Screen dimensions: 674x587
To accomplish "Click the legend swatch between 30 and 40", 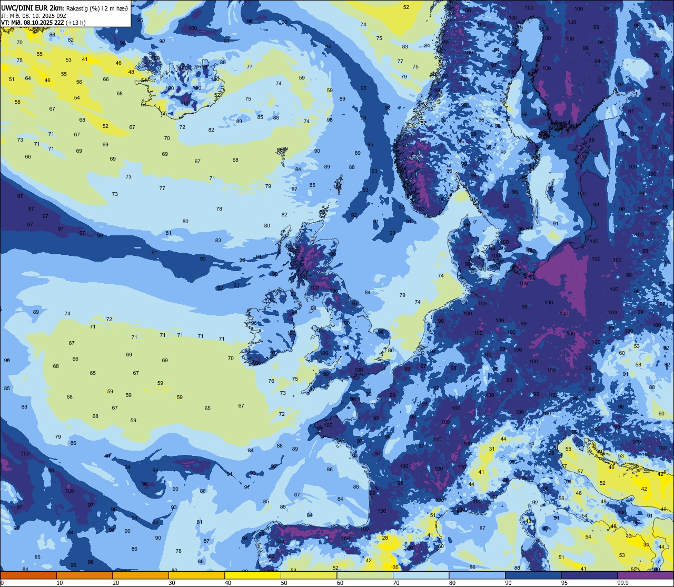I will [x=196, y=575].
